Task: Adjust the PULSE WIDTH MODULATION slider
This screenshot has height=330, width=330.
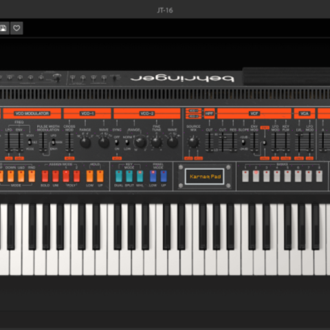Action: point(43,142)
